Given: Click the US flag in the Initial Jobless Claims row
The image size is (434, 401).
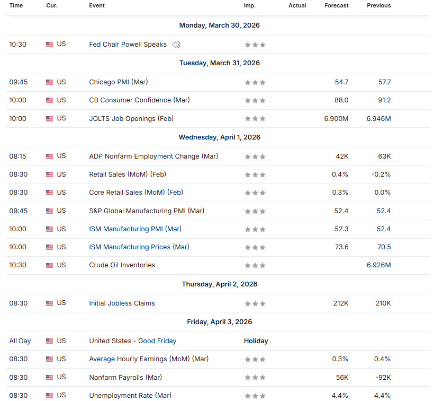Looking at the screenshot, I should point(49,303).
